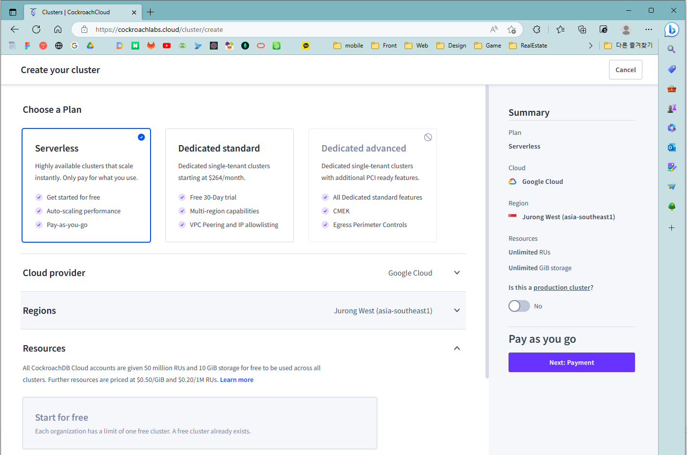Open the Google Drive bookmark icon
The width and height of the screenshot is (687, 455).
[x=90, y=46]
